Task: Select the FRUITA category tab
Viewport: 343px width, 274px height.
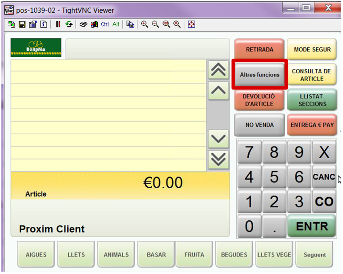Action: click(x=194, y=254)
